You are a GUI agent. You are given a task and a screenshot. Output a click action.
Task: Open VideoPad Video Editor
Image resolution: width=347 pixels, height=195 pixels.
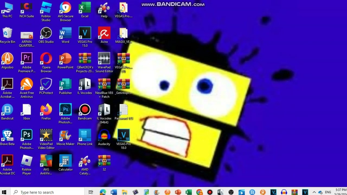pyautogui.click(x=46, y=139)
